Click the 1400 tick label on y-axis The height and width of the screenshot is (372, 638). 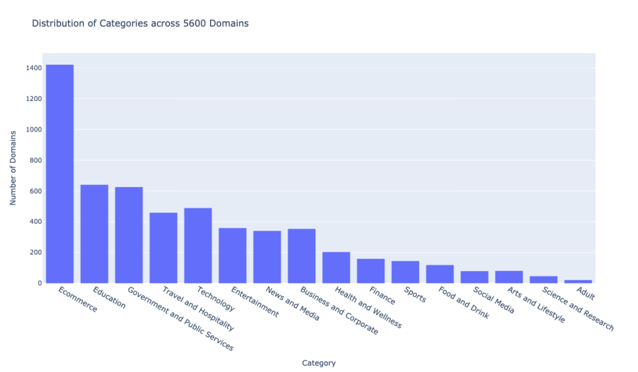pyautogui.click(x=34, y=68)
